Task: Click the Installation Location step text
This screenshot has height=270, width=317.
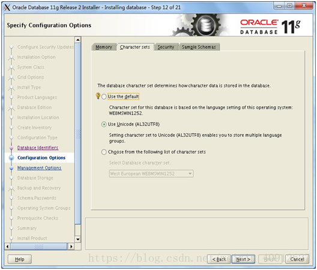Action: coord(38,118)
